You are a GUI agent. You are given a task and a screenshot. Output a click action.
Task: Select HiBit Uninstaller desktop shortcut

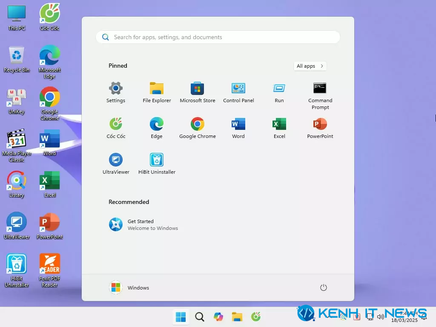tap(17, 270)
